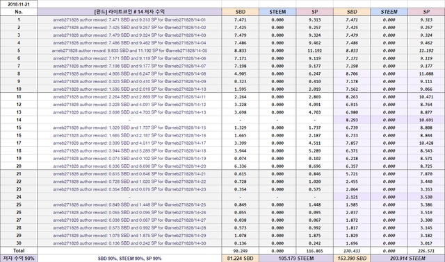Select the author reward row ending 14-13
This screenshot has height=262, width=445.
tap(129, 112)
